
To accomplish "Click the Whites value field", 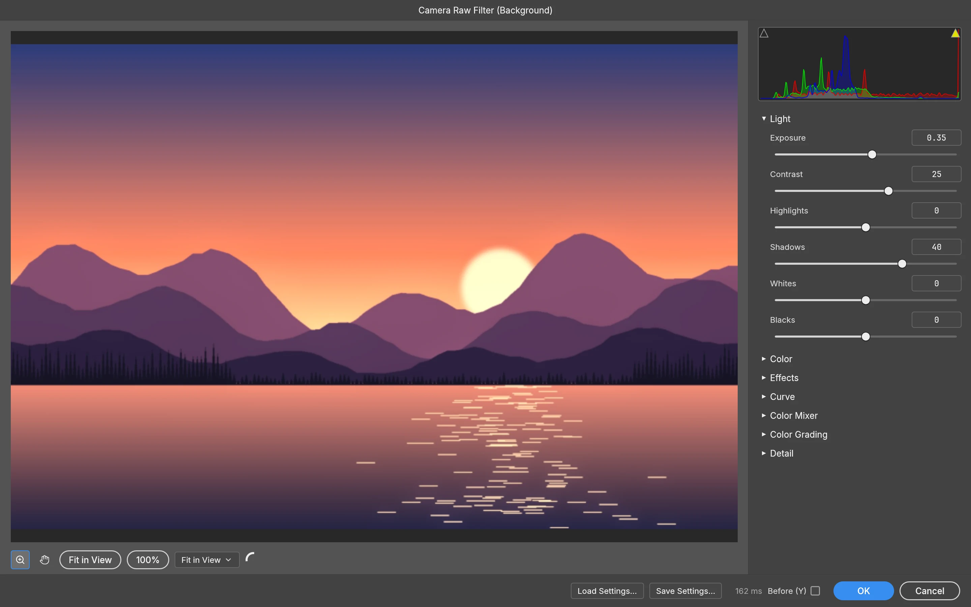I will [936, 283].
